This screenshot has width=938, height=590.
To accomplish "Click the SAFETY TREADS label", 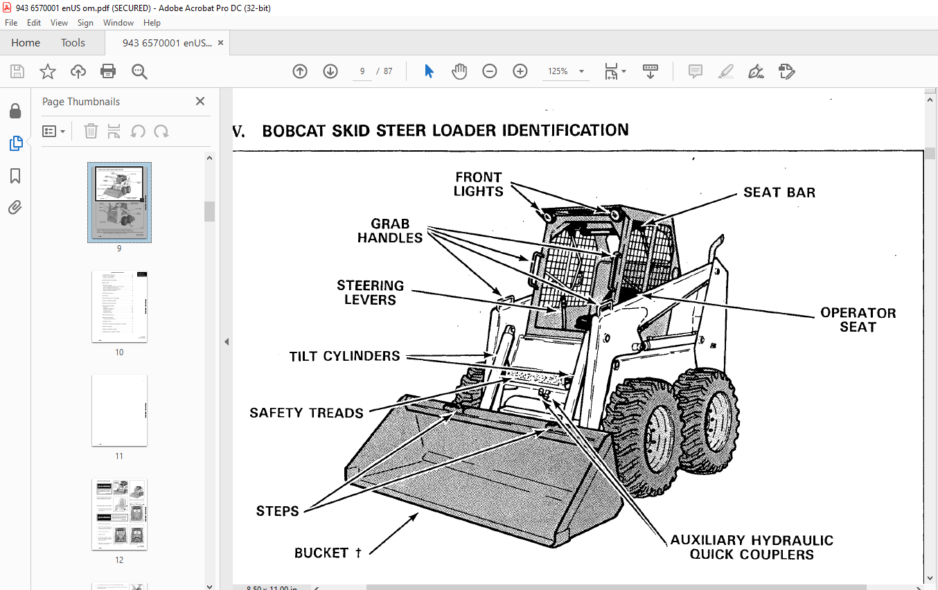I will tap(306, 413).
